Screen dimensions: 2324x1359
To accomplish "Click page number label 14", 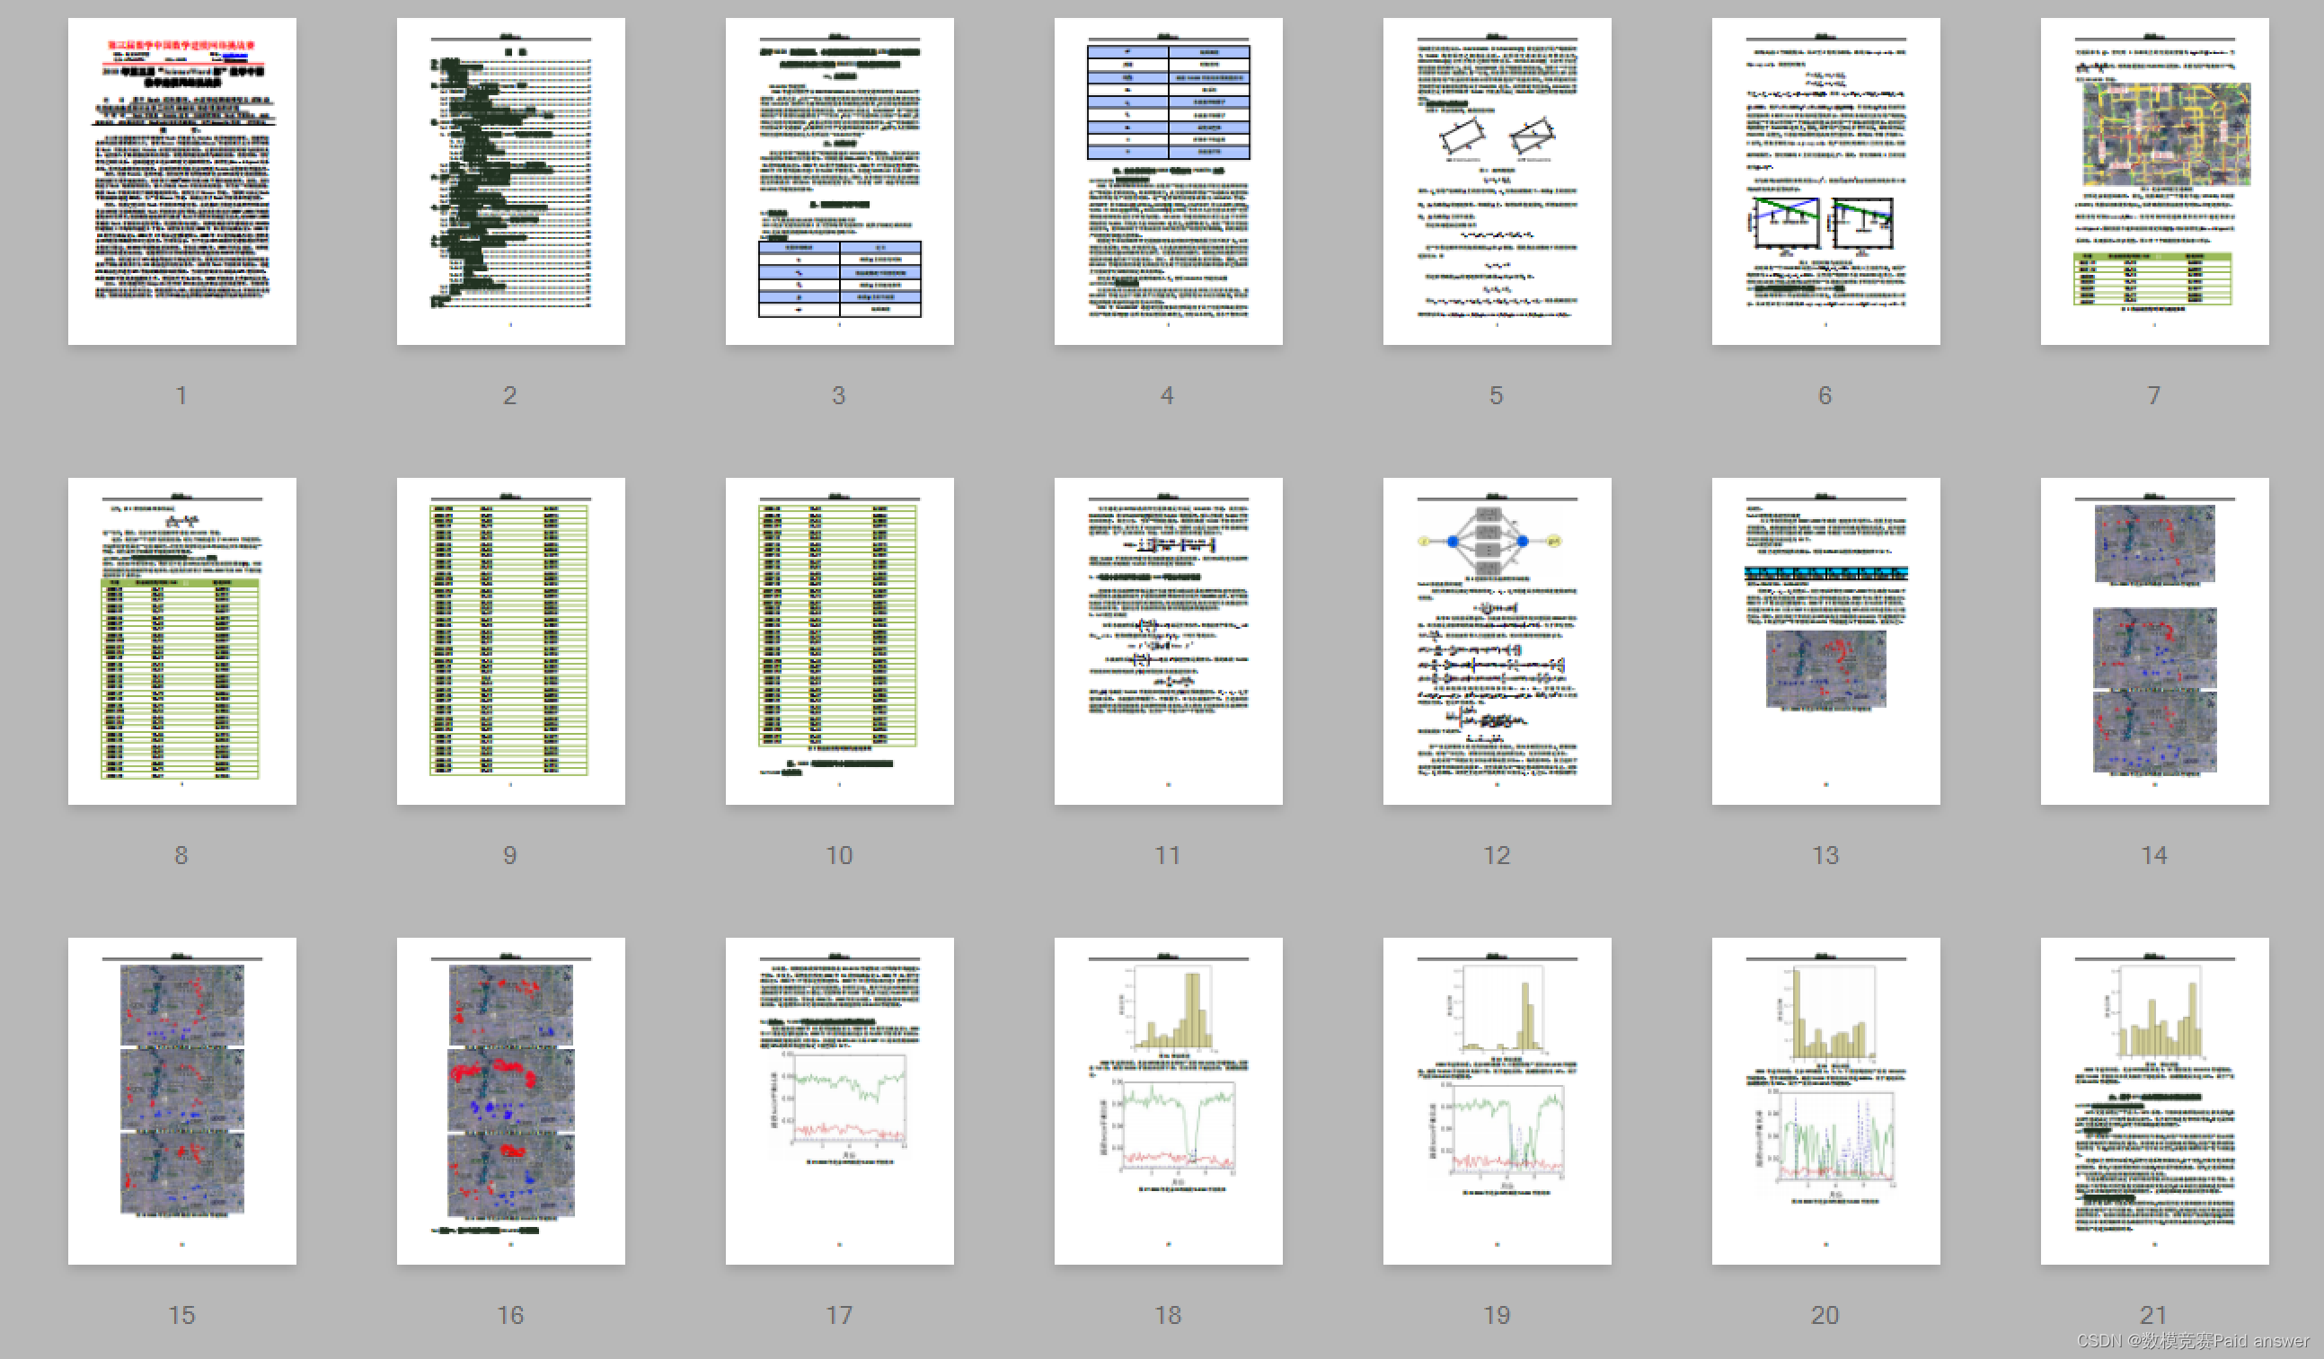I will (x=2154, y=856).
